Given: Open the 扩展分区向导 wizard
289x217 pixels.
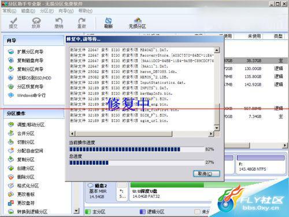Looking at the screenshot, I should click(x=25, y=52).
